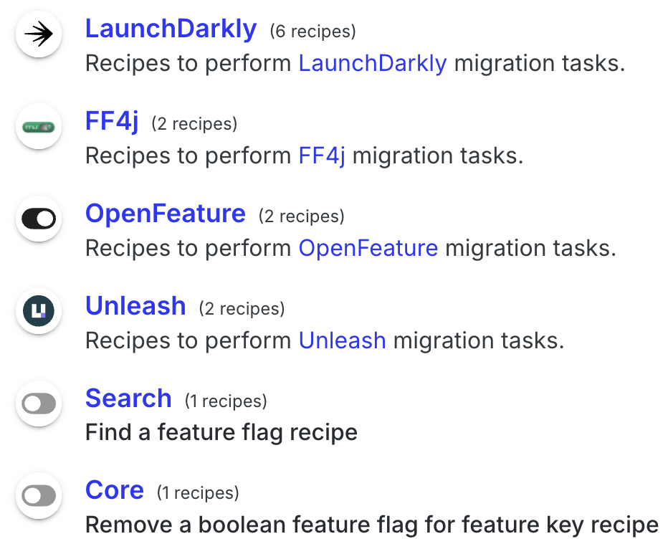The width and height of the screenshot is (668, 549).
Task: Click the OpenFeature 2 recipes count
Action: point(301,216)
